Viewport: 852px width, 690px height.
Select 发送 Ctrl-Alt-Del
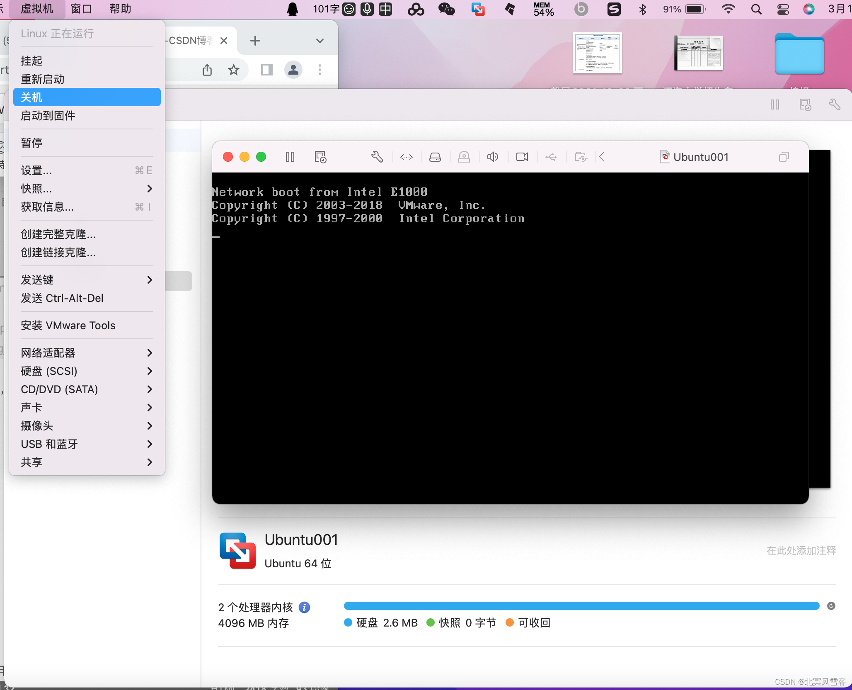coord(87,298)
